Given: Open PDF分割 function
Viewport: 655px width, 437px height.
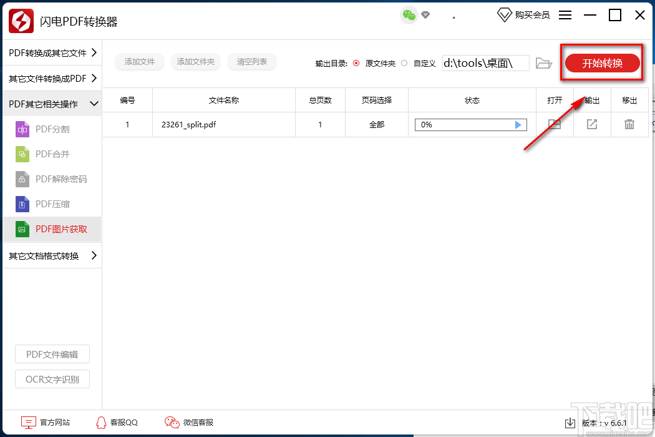Looking at the screenshot, I should (x=52, y=129).
